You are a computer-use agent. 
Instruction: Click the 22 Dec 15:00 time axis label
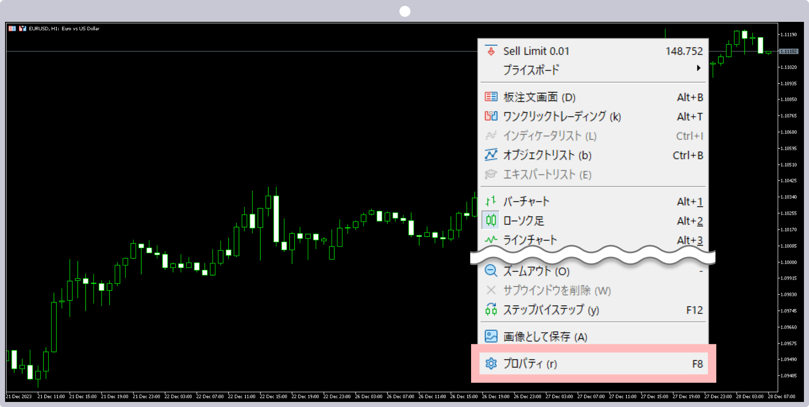coord(273,396)
